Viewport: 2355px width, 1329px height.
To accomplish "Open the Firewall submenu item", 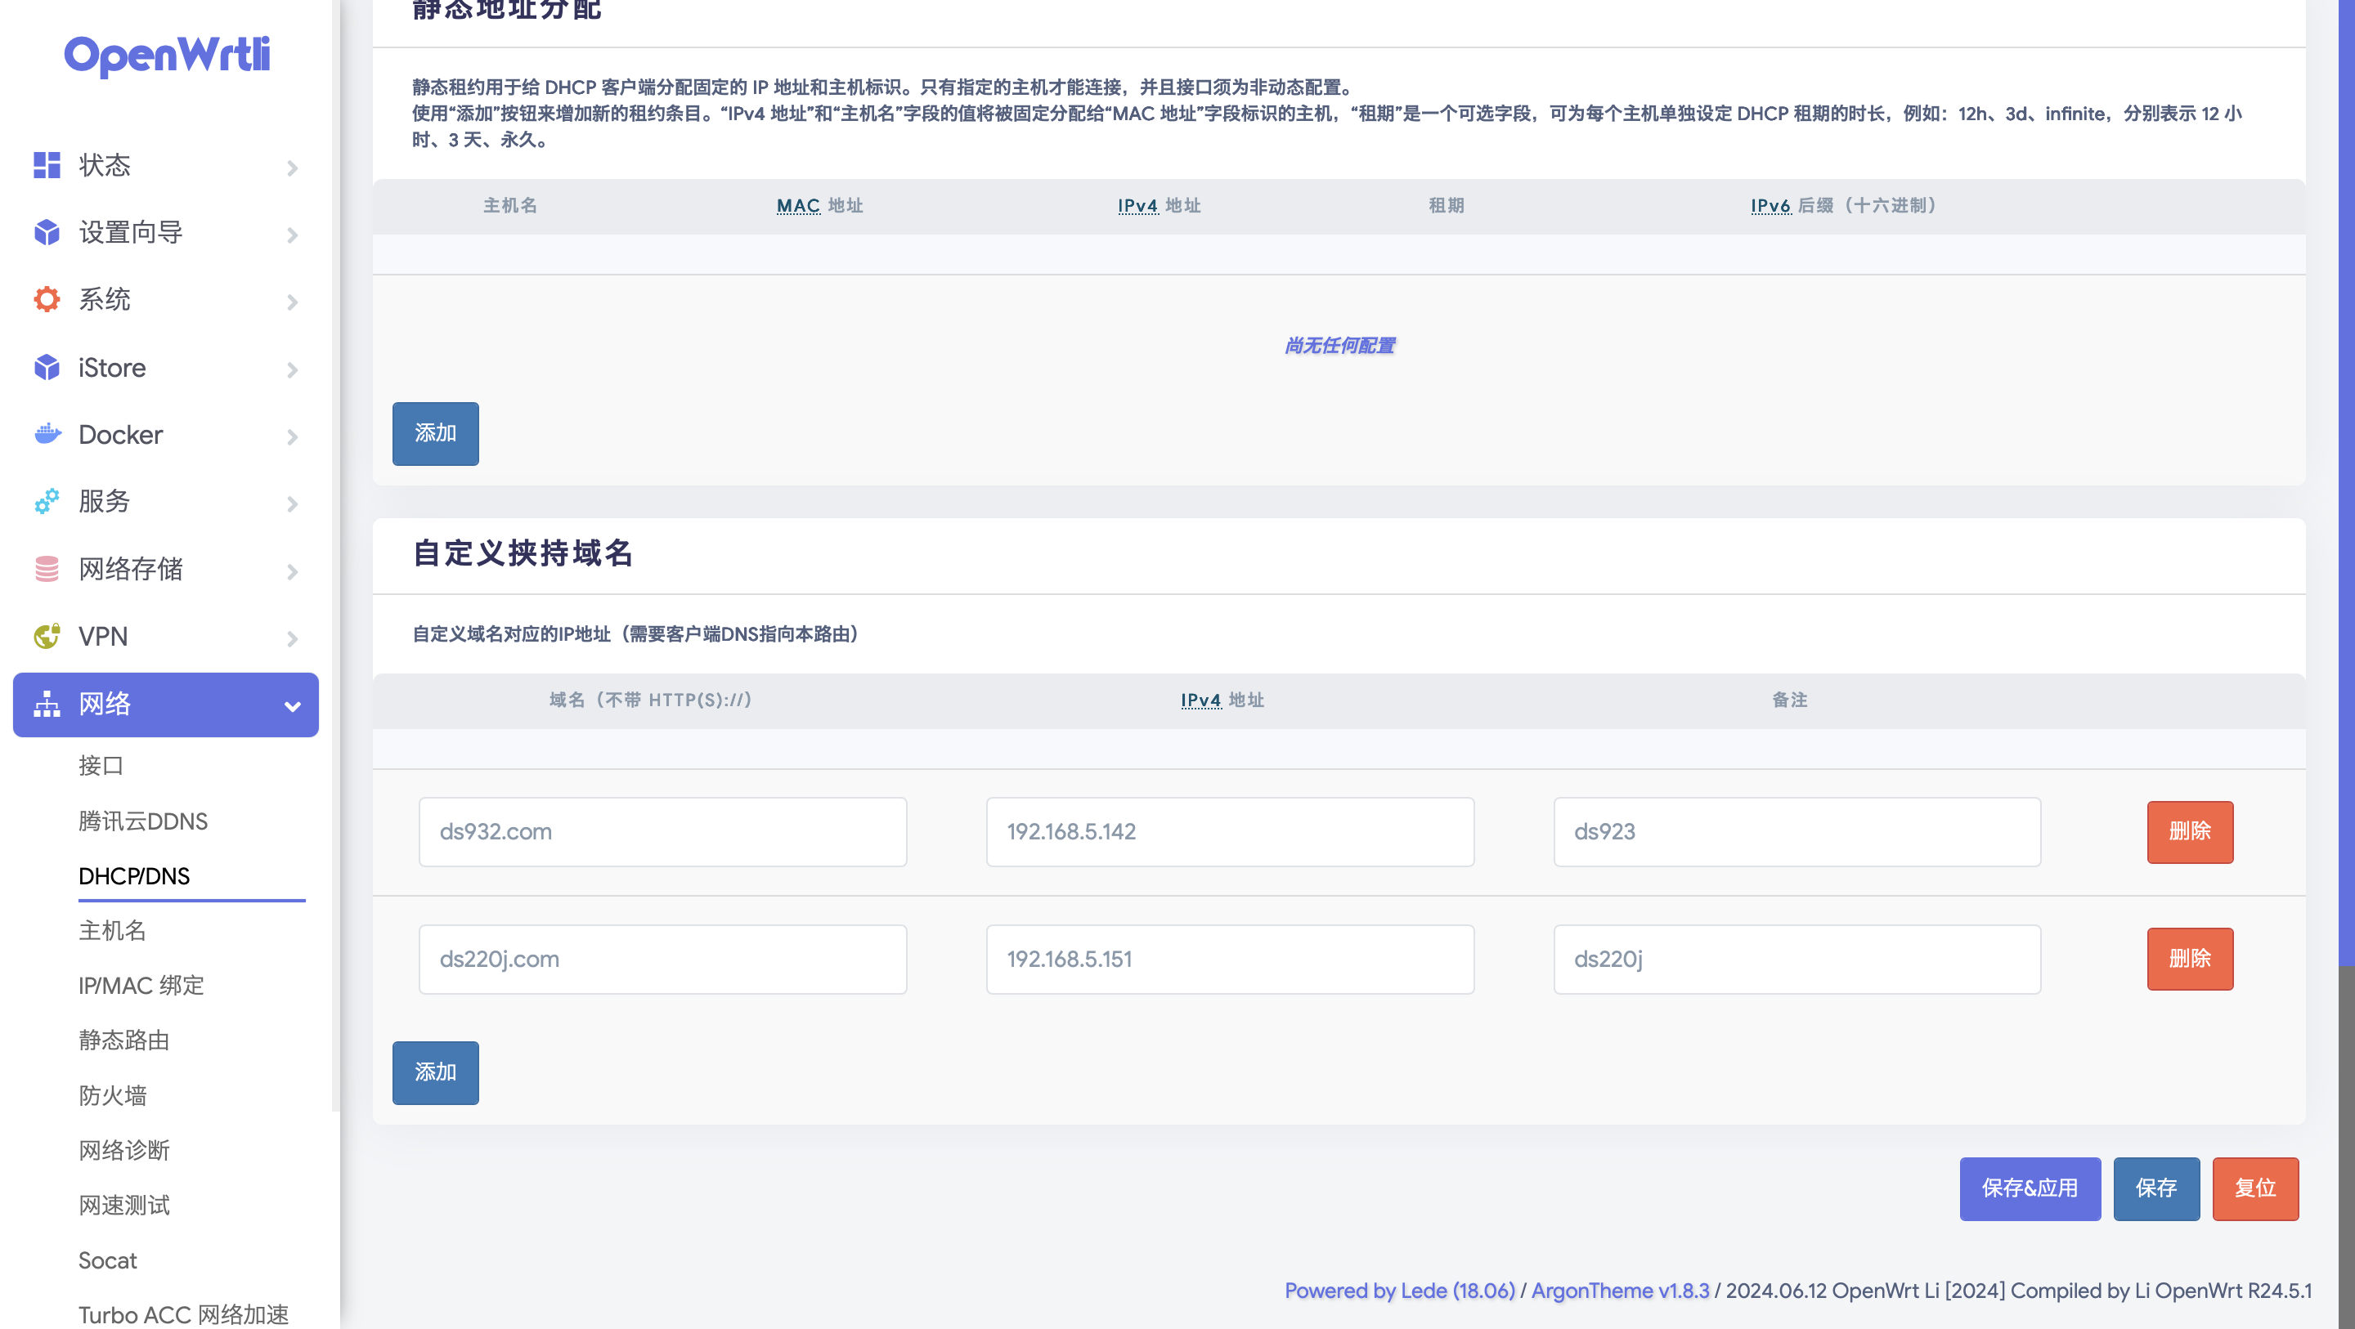I will 113,1095.
